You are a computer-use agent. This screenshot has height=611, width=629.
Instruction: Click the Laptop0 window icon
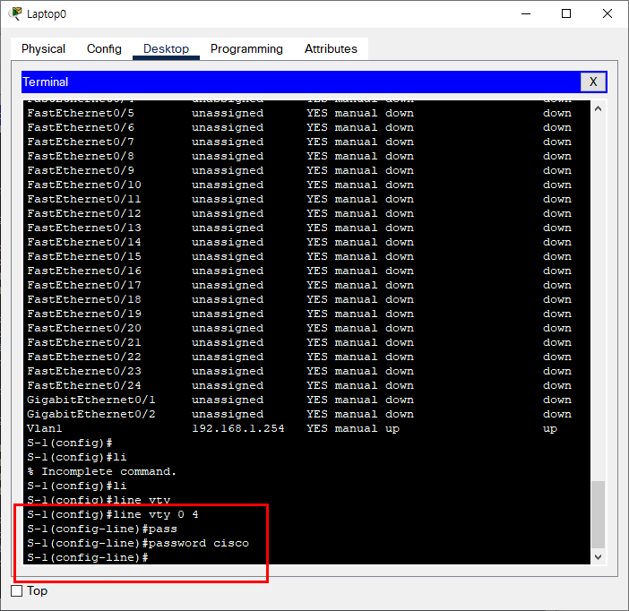click(15, 13)
